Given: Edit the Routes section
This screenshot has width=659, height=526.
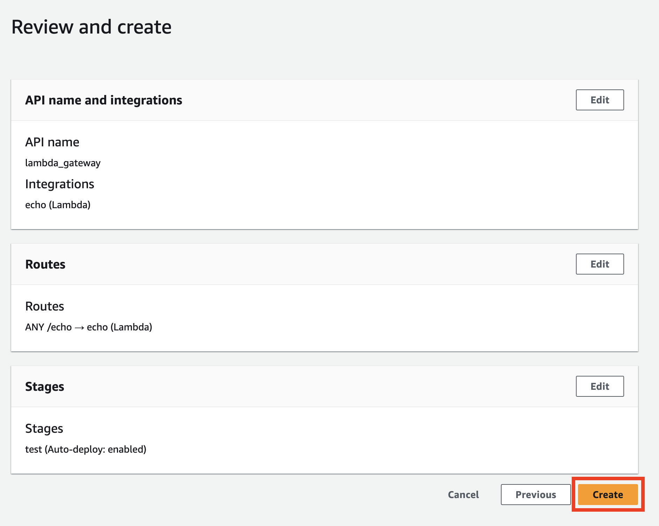Looking at the screenshot, I should [x=599, y=264].
